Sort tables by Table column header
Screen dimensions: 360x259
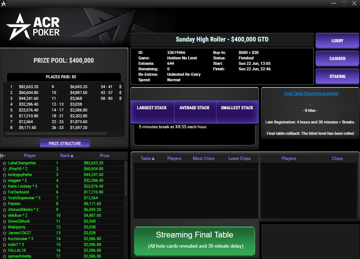[148, 158]
